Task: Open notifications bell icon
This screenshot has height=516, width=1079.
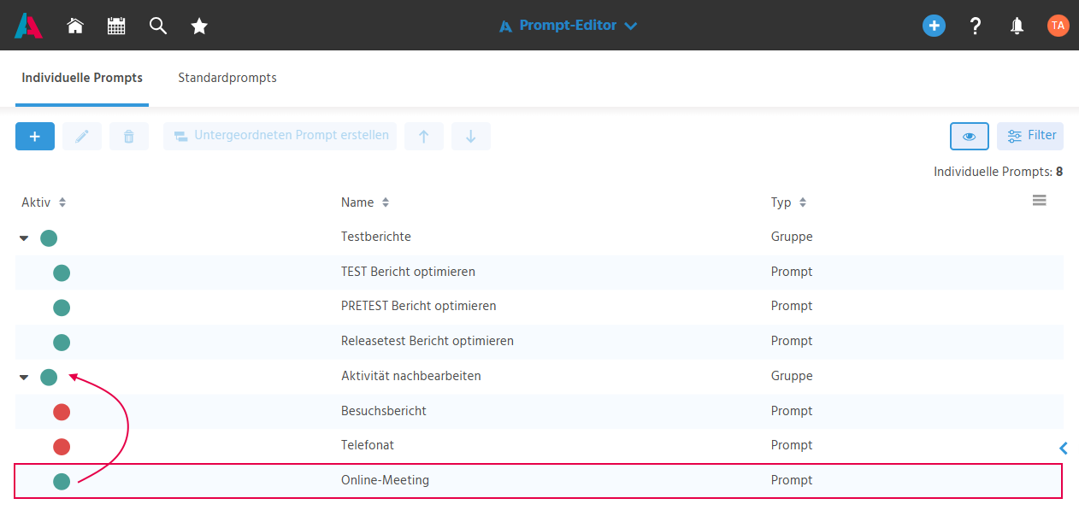Action: [1017, 26]
